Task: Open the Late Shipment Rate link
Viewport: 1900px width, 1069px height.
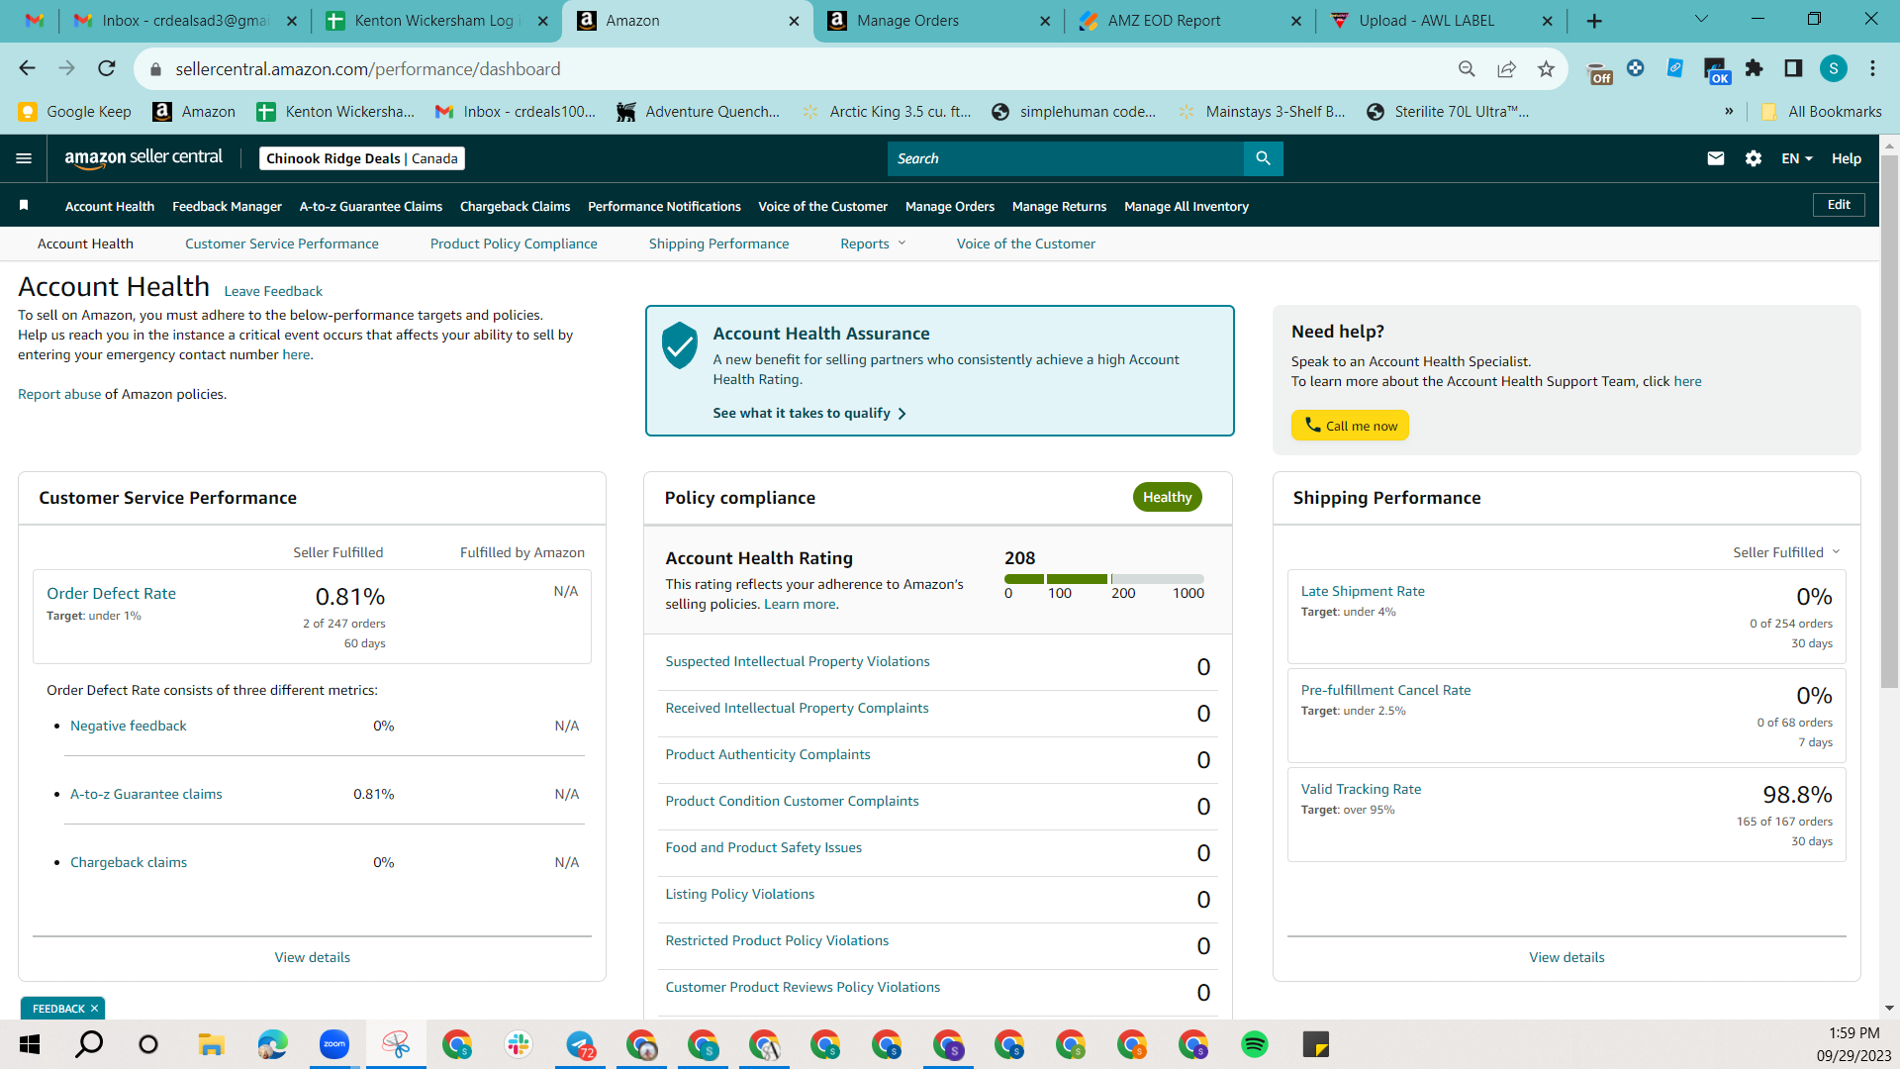Action: (x=1363, y=591)
